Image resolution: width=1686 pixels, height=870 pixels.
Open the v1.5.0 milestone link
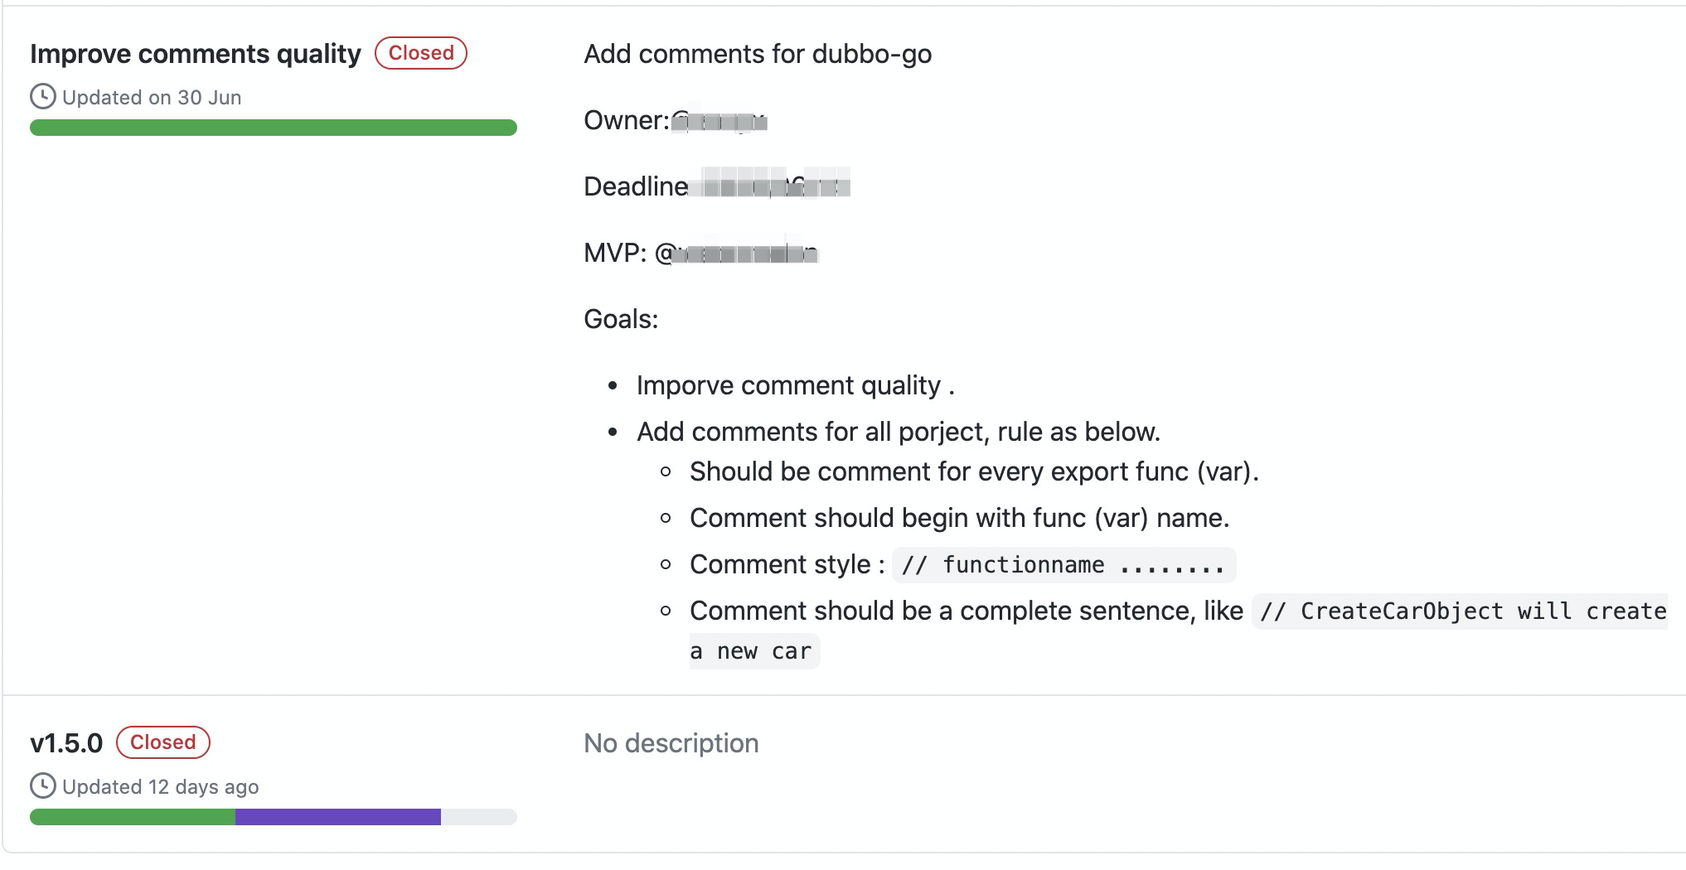coord(66,743)
